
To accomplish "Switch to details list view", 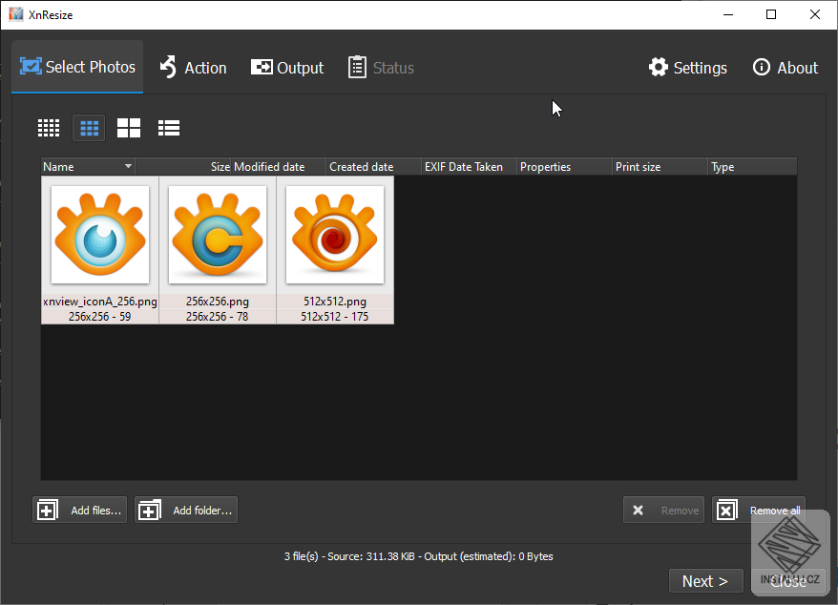I will click(x=169, y=128).
